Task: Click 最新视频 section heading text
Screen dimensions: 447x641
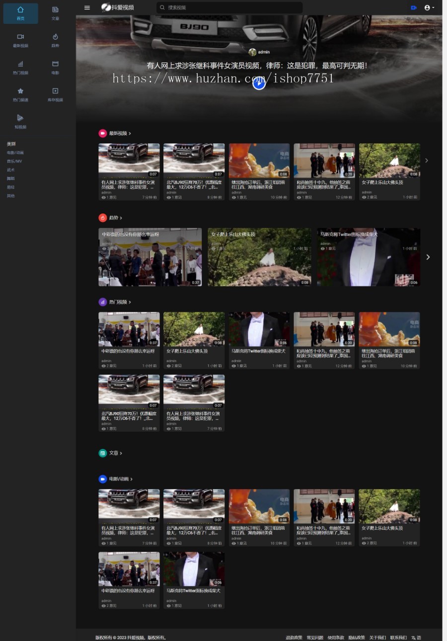Action: click(x=118, y=134)
